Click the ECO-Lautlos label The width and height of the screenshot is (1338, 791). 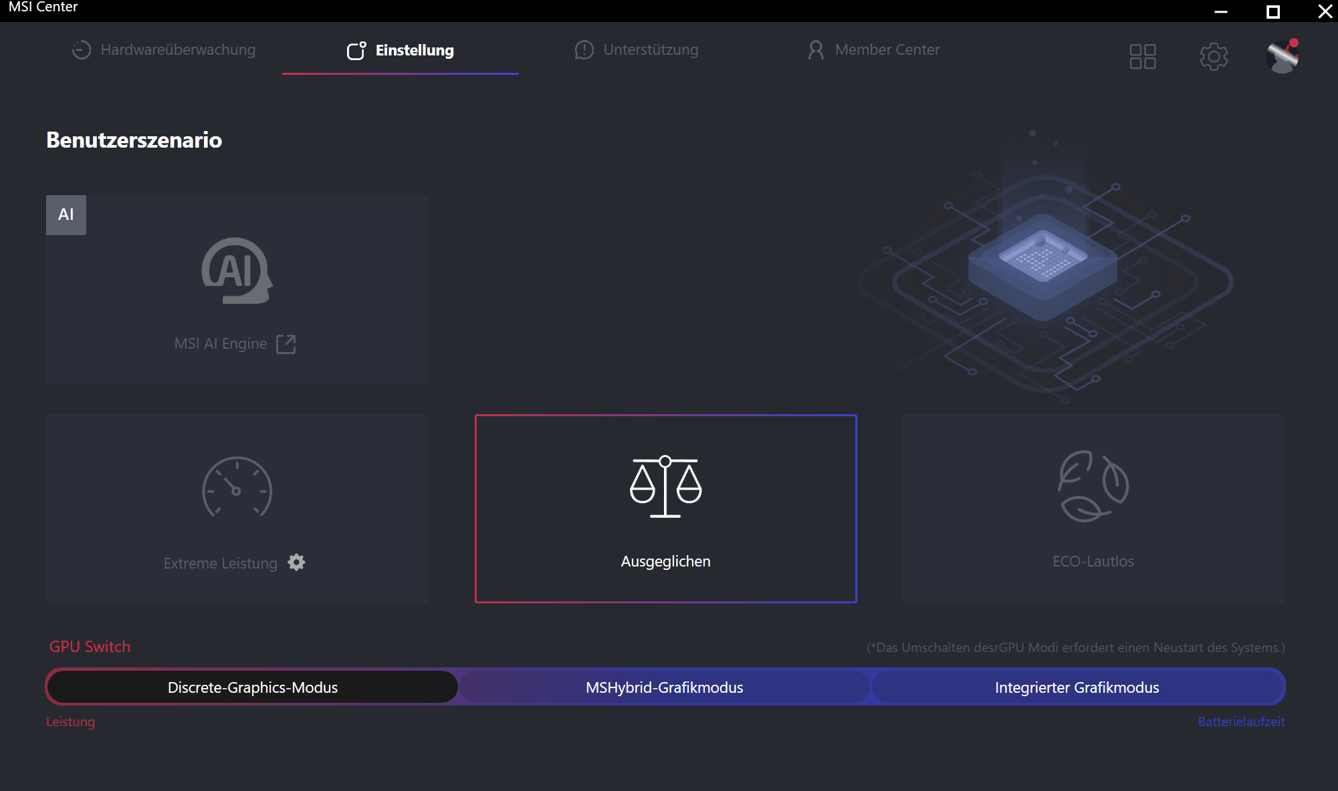pos(1093,561)
